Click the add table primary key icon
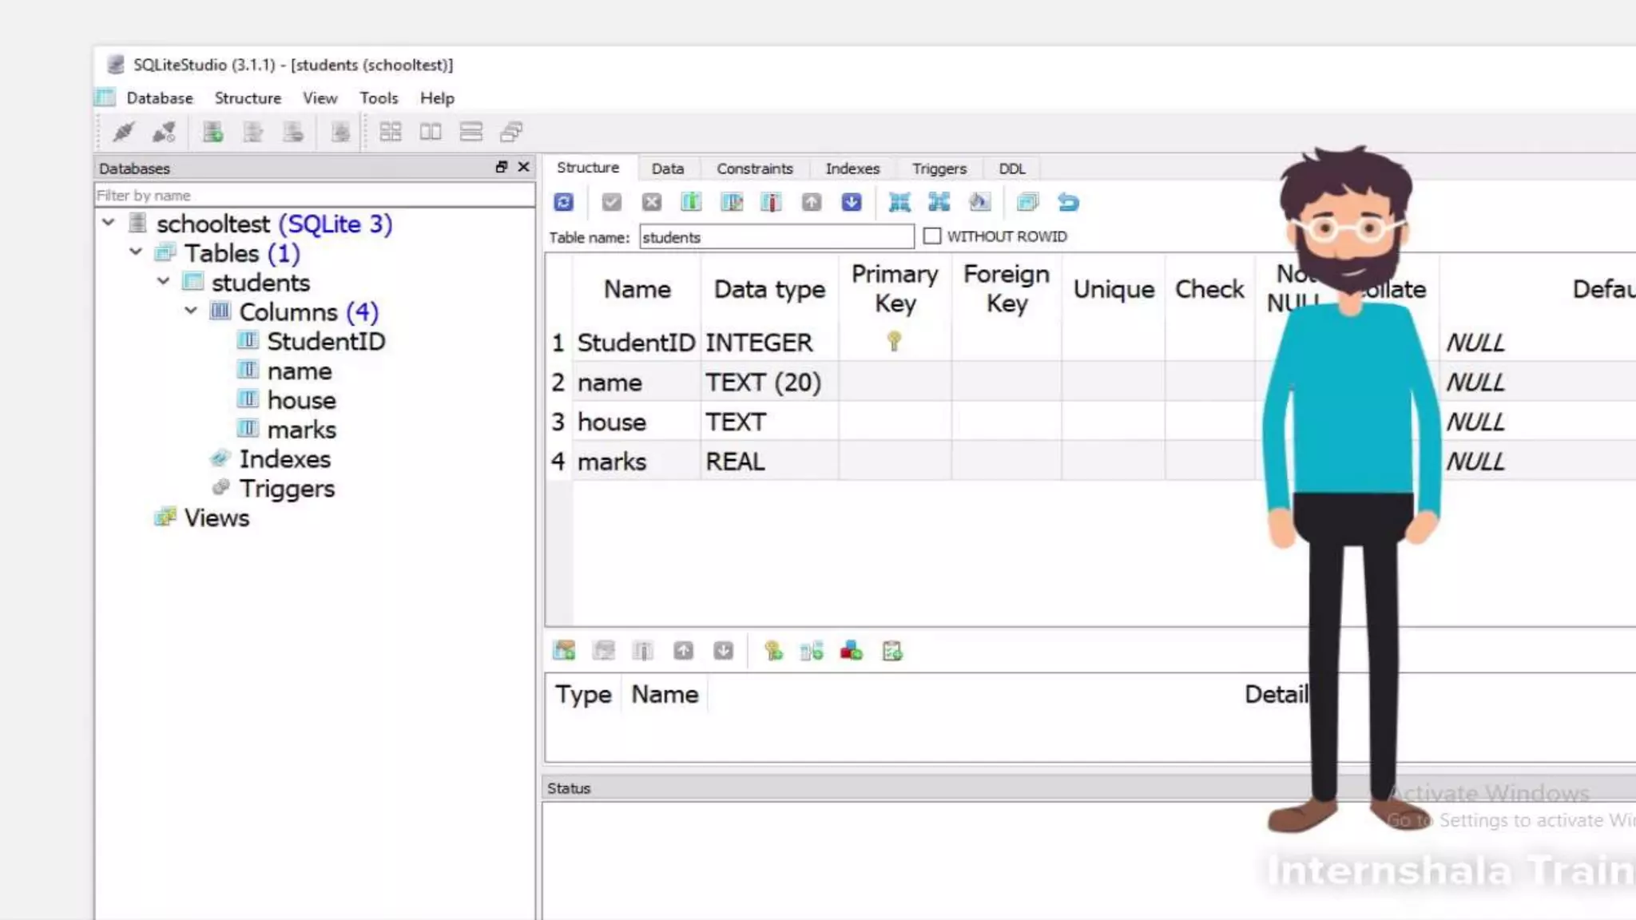 (x=773, y=651)
